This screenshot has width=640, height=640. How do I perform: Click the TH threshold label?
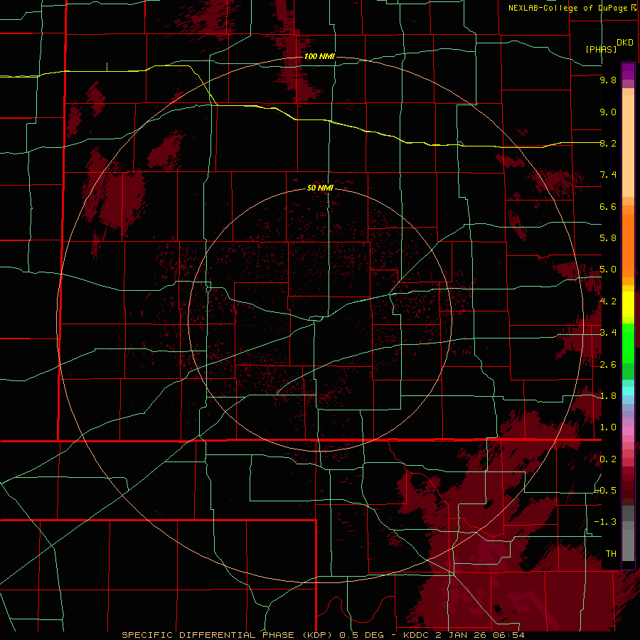611,554
